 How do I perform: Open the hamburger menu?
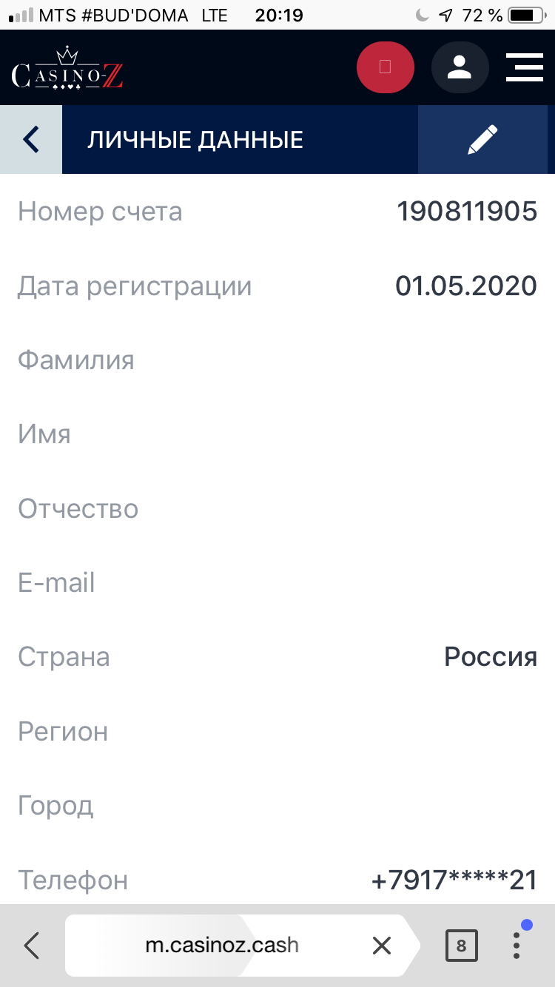coord(524,67)
